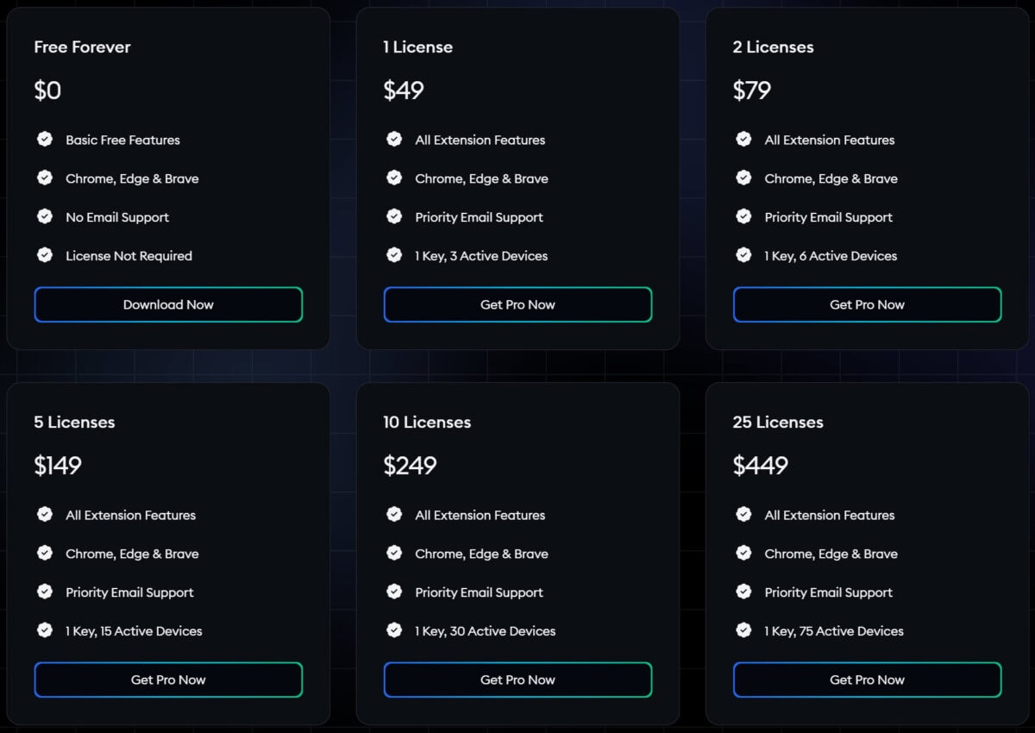
Task: Click check icon for 1 Key, 30 Active Devices
Action: pos(394,630)
